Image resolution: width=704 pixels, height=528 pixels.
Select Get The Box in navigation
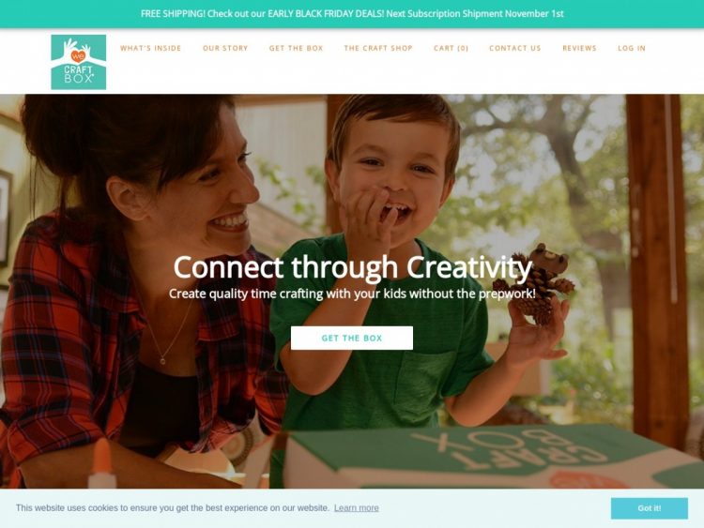(x=296, y=48)
